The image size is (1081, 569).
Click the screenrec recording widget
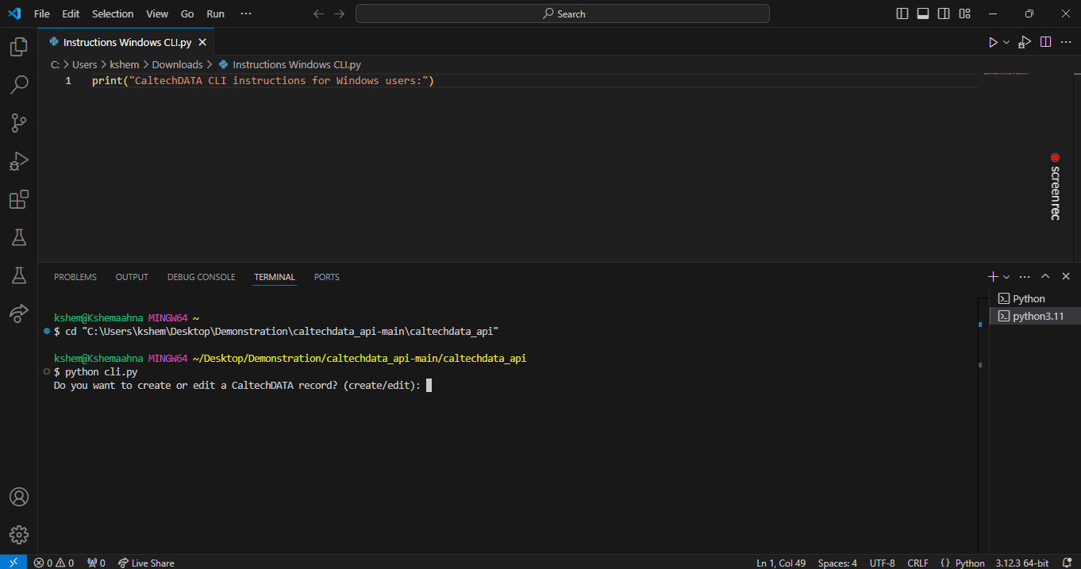point(1055,186)
